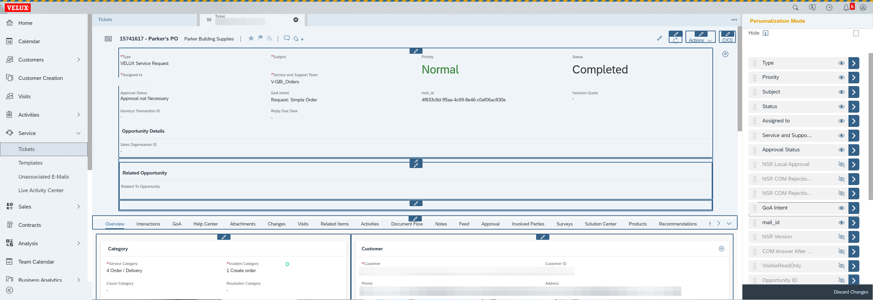873x300 pixels.
Task: Expand the Analysis sidebar menu
Action: 78,244
